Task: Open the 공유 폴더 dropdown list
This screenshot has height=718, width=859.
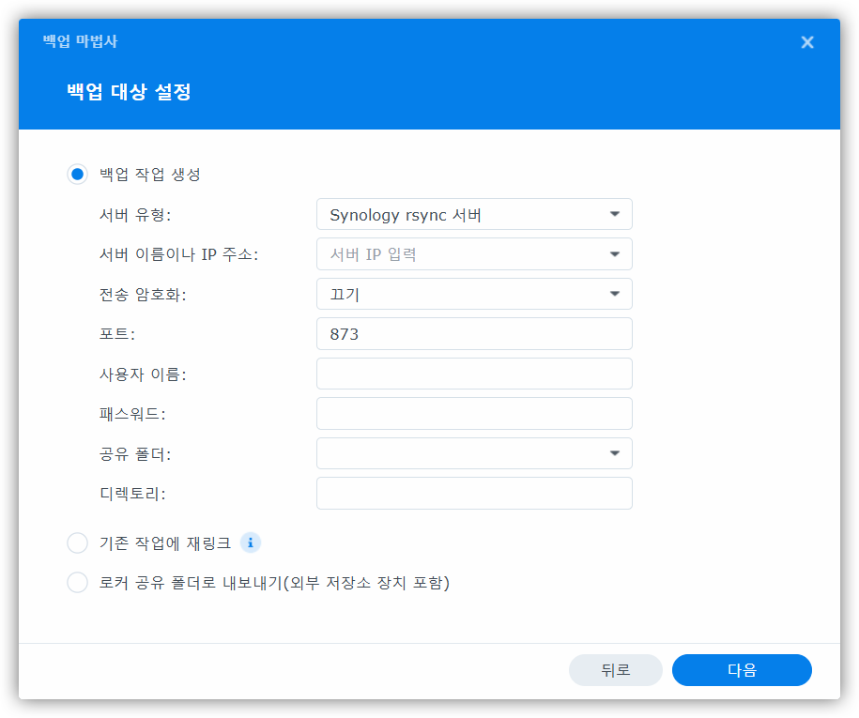Action: point(474,453)
